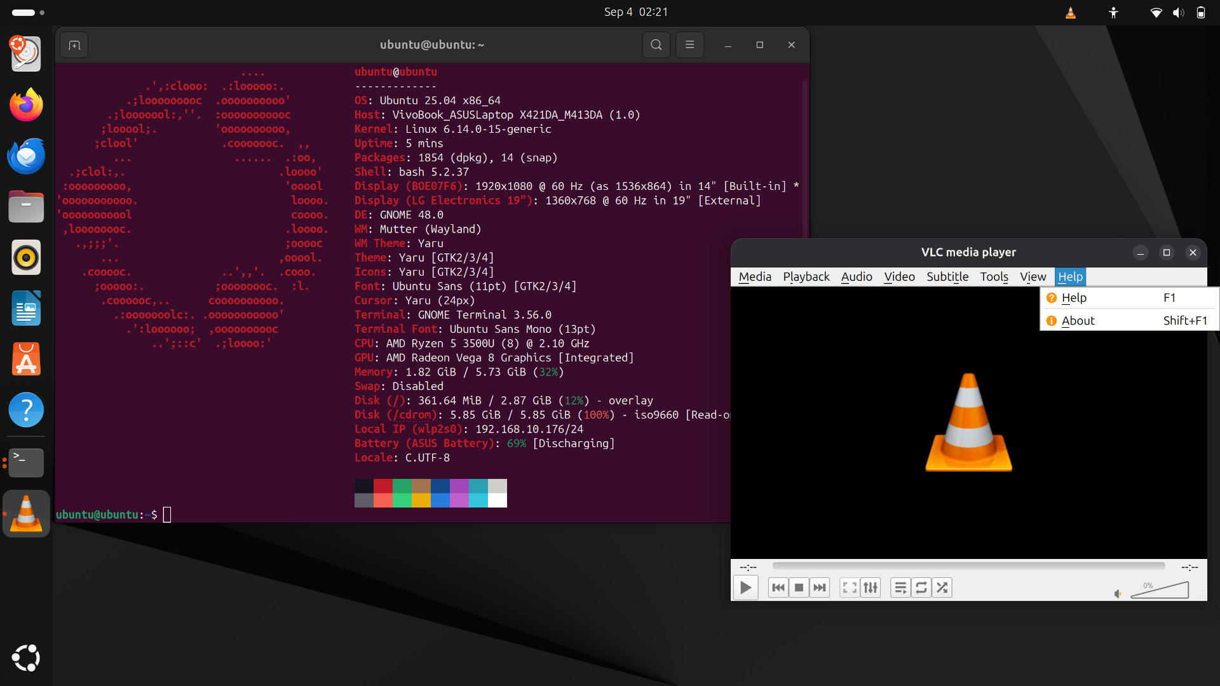Toggle VLC fullscreen video button
Screen dimensions: 1220x686
pos(850,588)
